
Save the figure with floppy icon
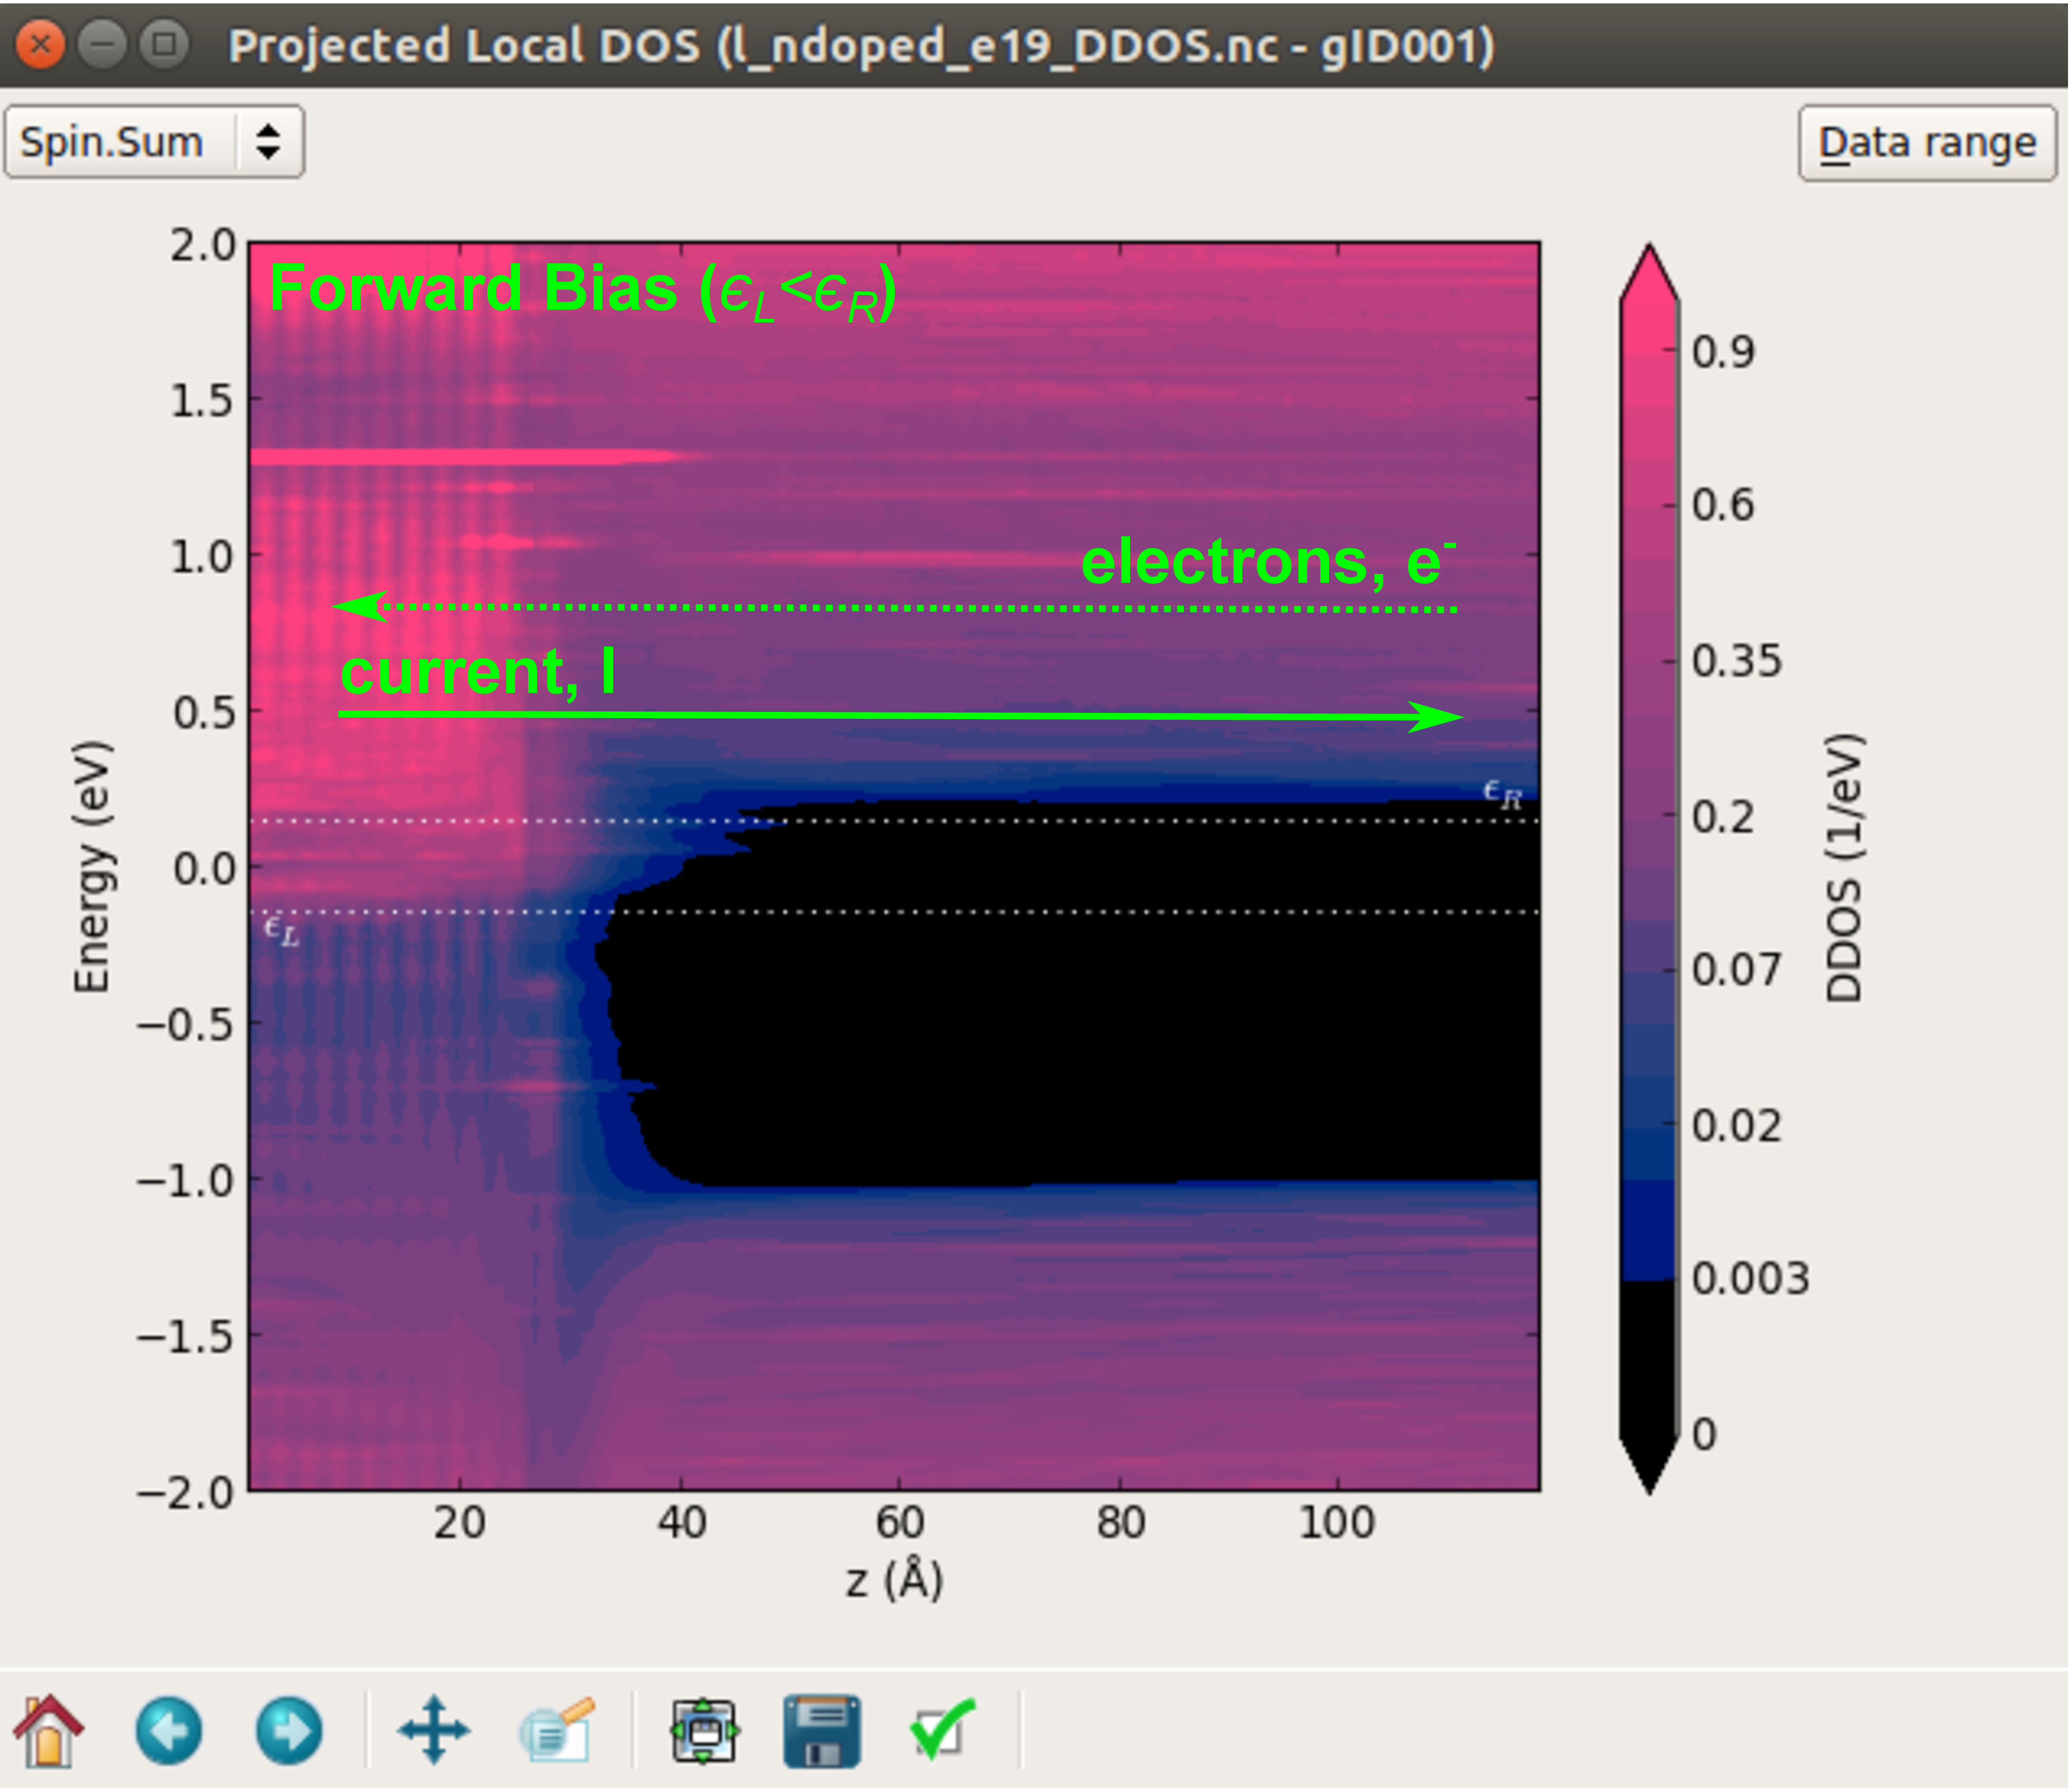821,1730
